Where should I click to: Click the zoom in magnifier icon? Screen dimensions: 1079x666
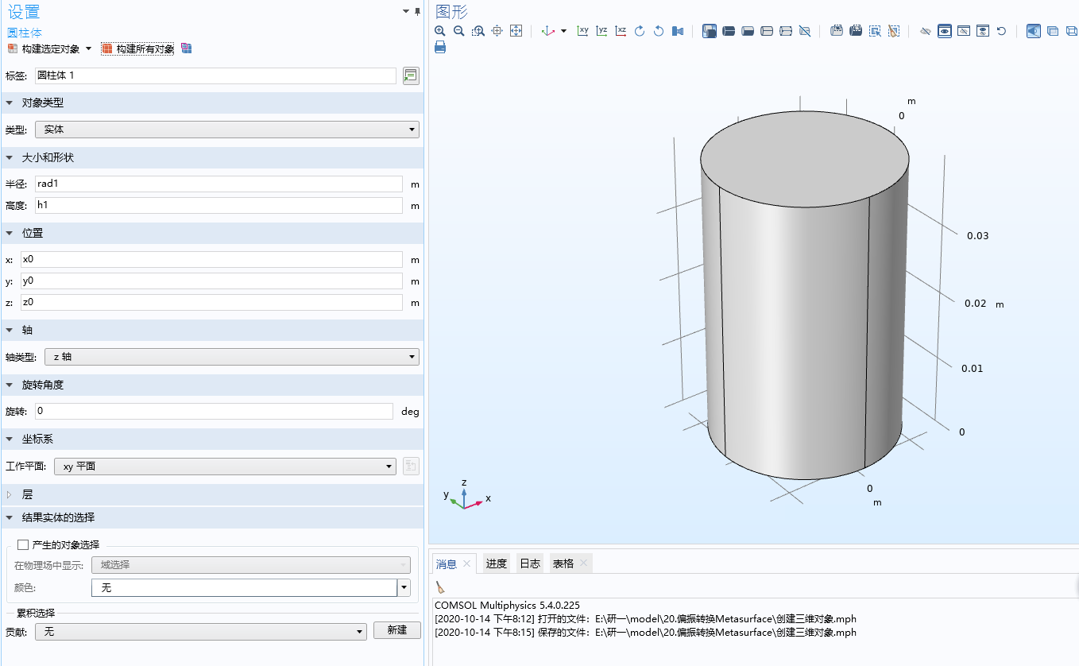coord(440,31)
